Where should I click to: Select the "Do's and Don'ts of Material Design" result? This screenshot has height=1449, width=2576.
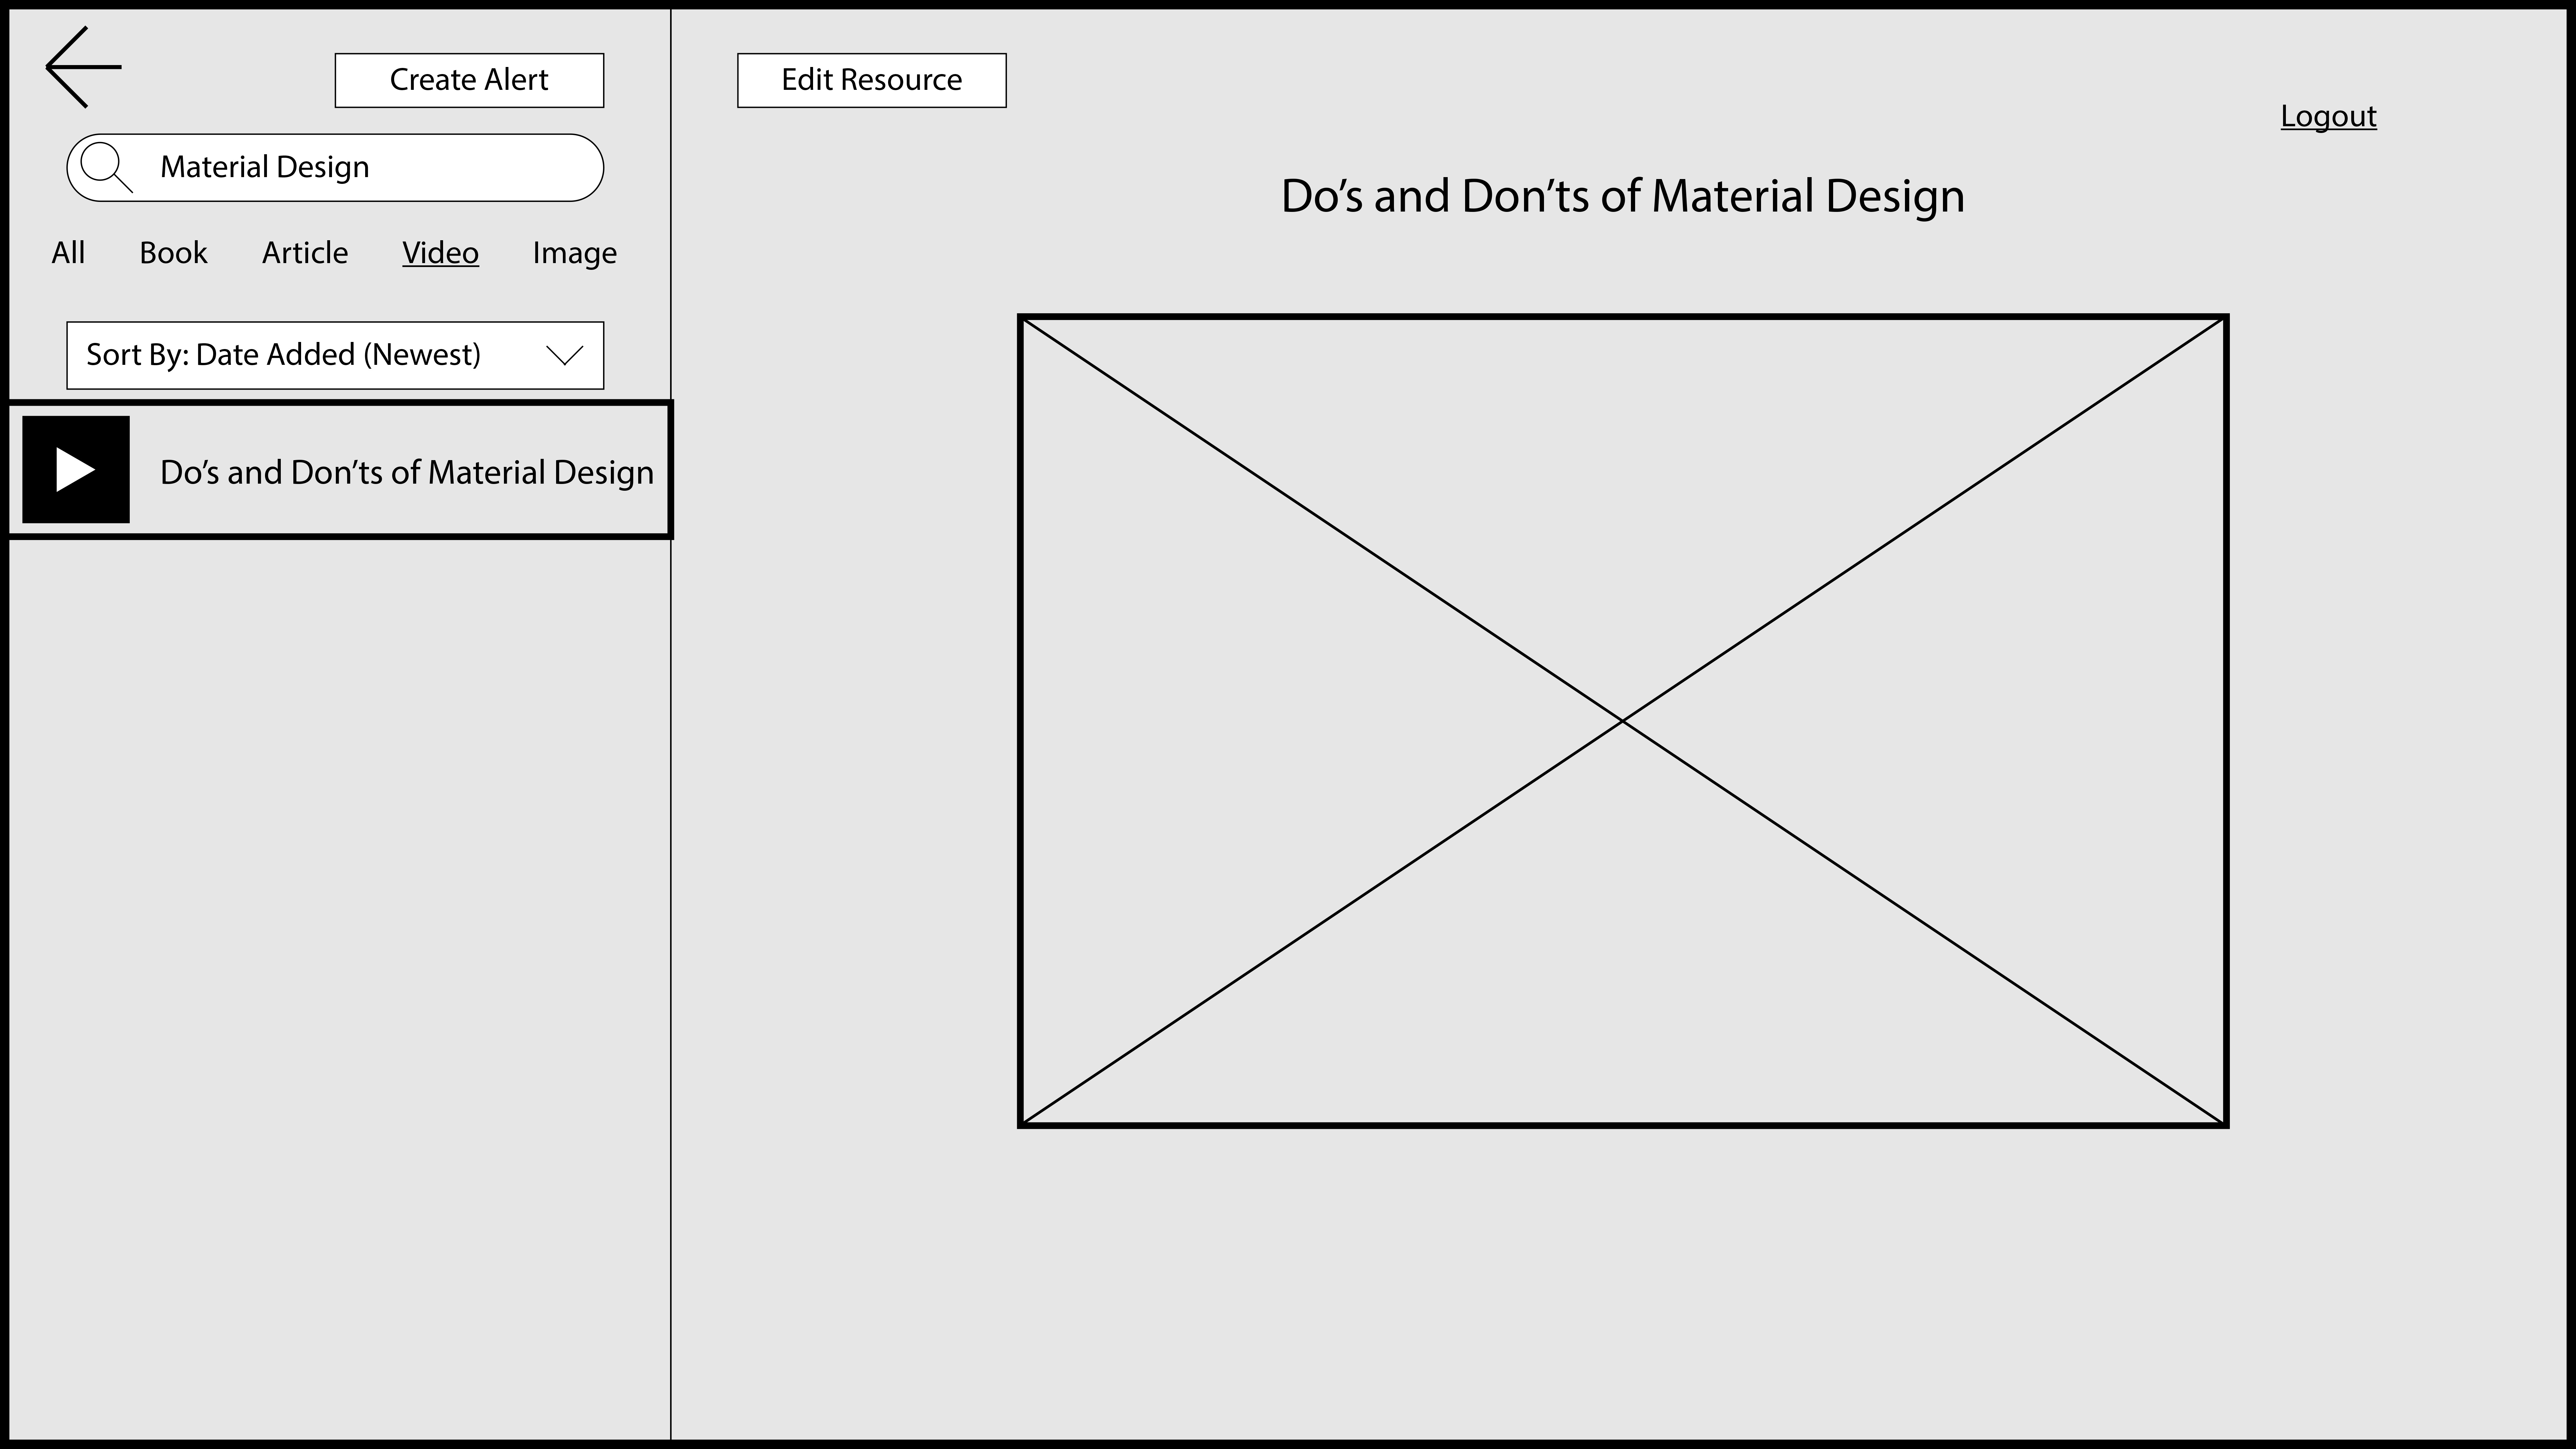(340, 470)
